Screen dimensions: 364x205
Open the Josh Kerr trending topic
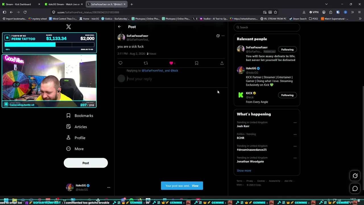243,126
